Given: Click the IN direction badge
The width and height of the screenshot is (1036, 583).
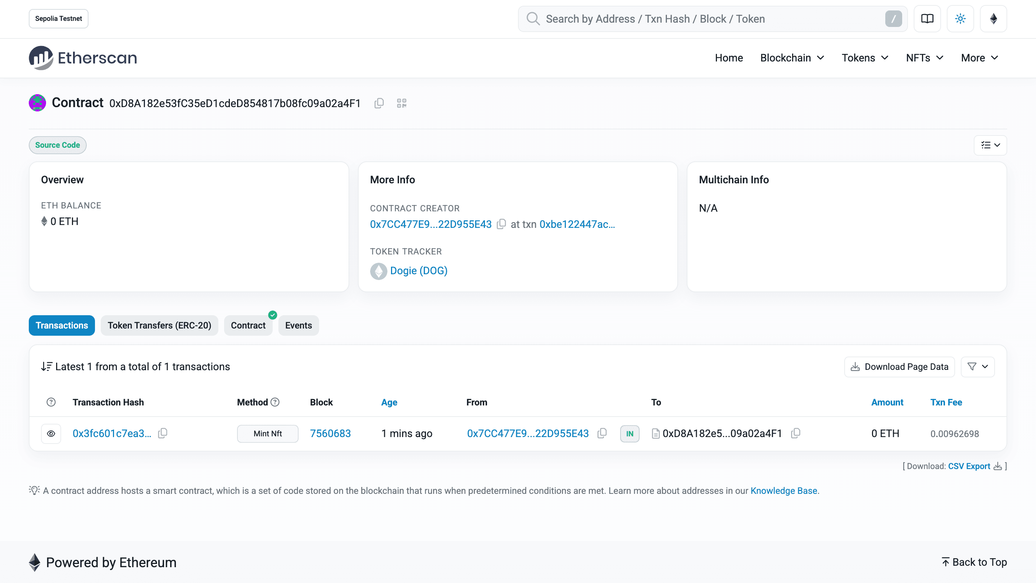Looking at the screenshot, I should coord(630,433).
